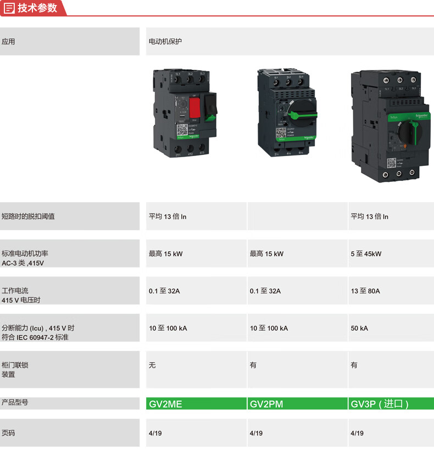Open the GV3P circuit breaker image

point(390,126)
